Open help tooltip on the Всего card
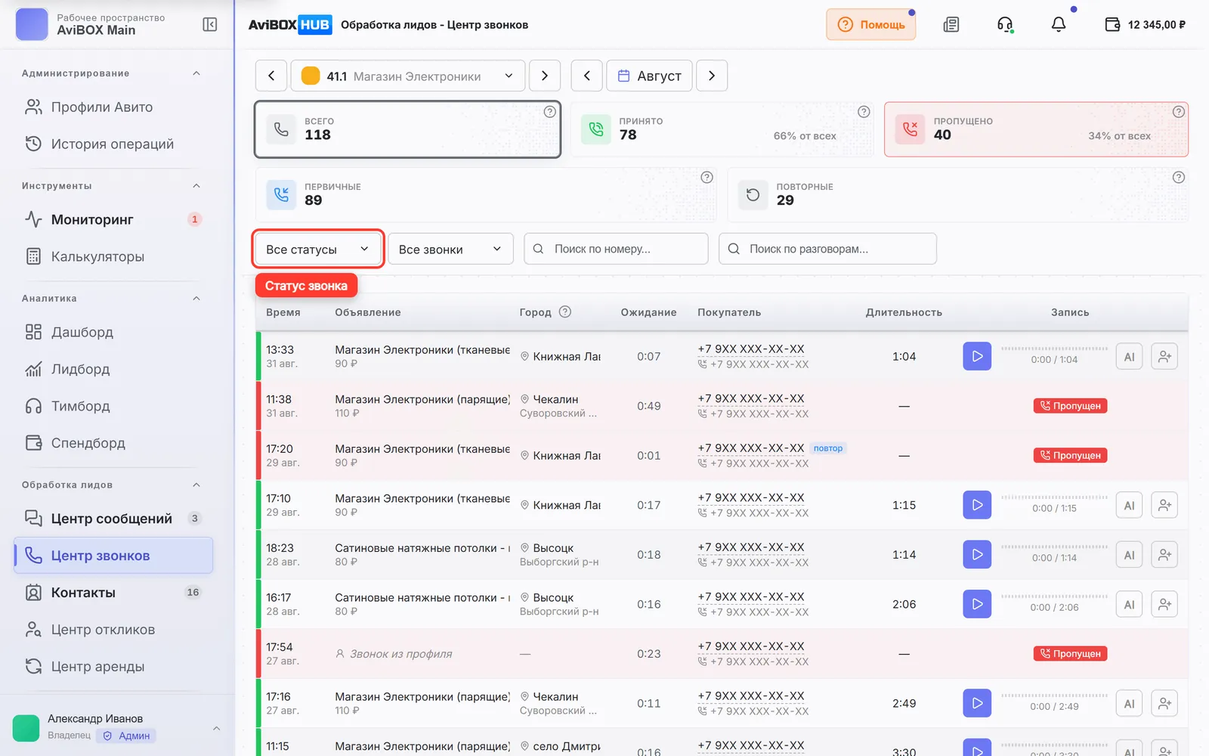Image resolution: width=1209 pixels, height=756 pixels. [x=550, y=112]
